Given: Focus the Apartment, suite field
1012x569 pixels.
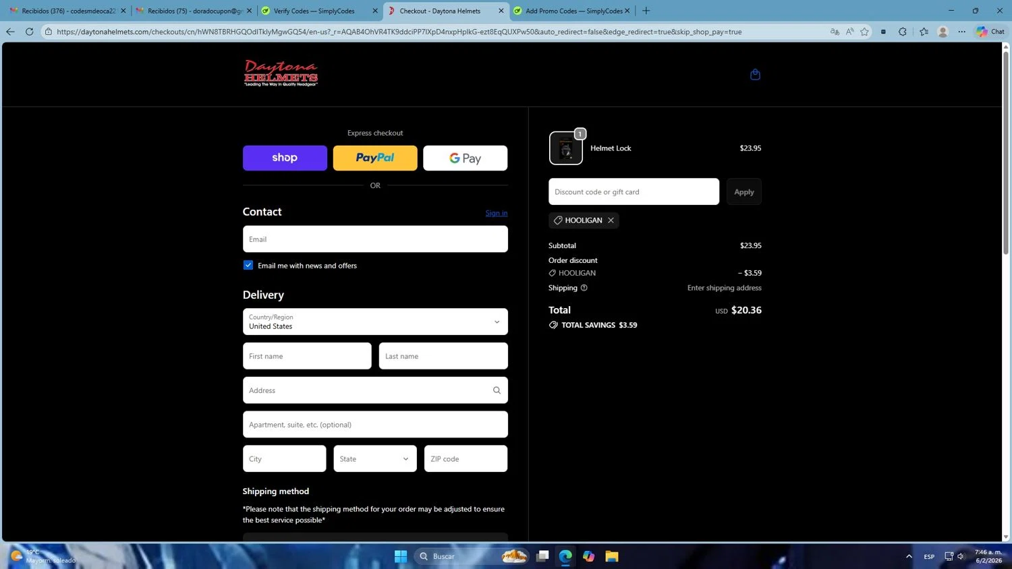Looking at the screenshot, I should [x=375, y=425].
